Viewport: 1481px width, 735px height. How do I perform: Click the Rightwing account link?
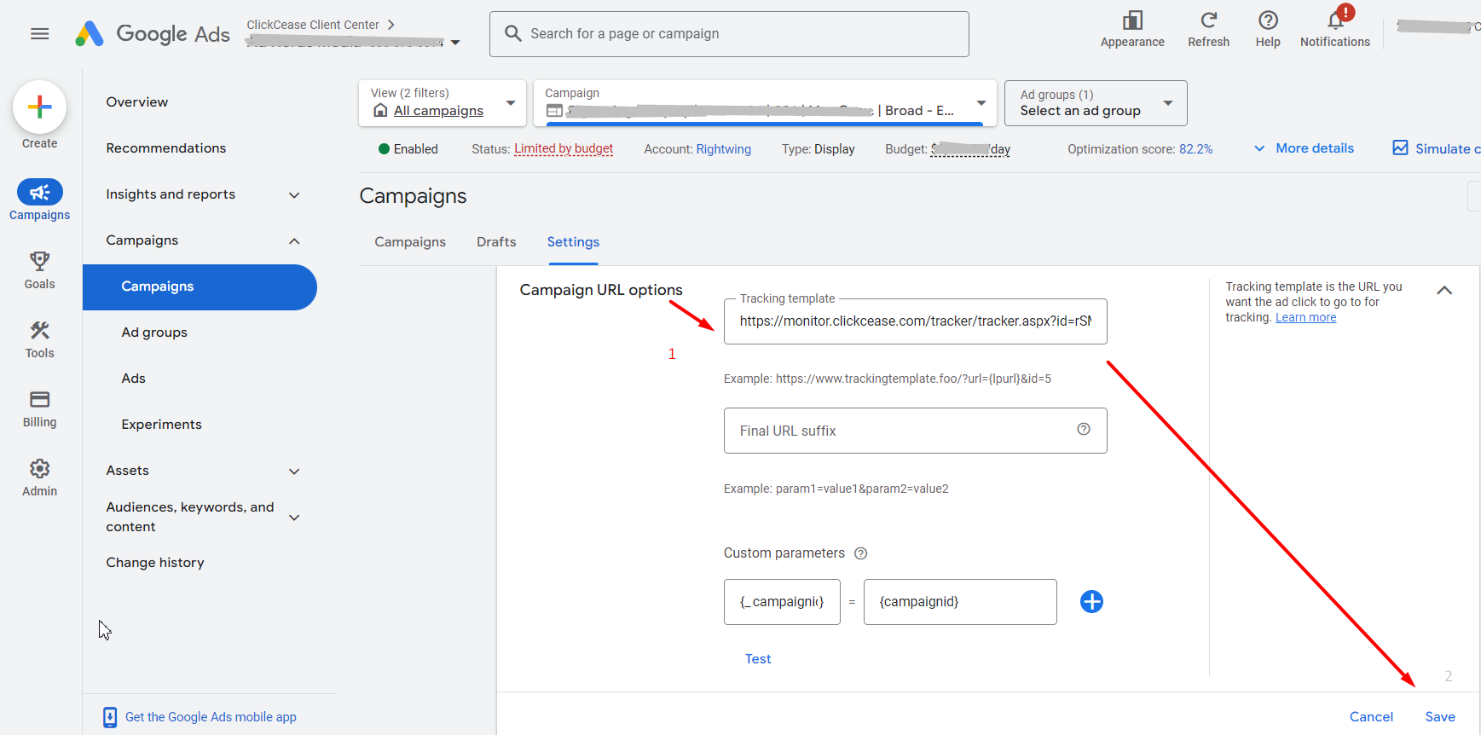point(724,149)
